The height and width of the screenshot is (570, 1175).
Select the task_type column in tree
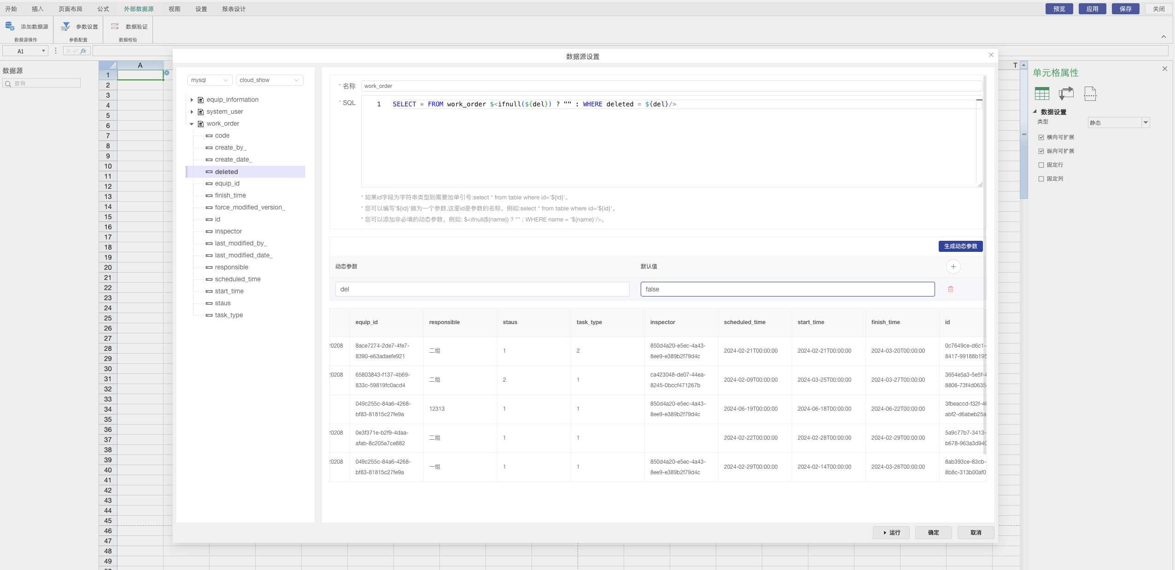228,315
